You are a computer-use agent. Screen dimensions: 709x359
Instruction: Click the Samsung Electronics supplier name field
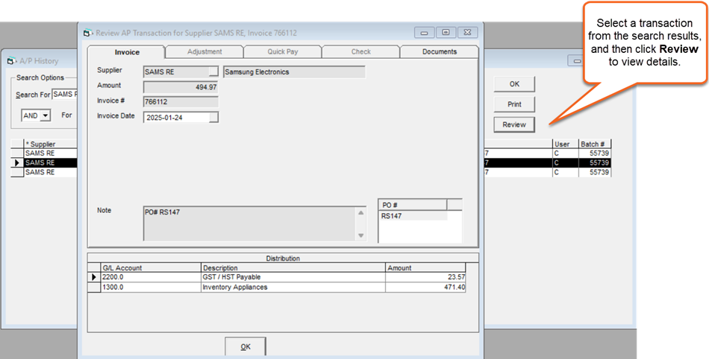click(294, 72)
